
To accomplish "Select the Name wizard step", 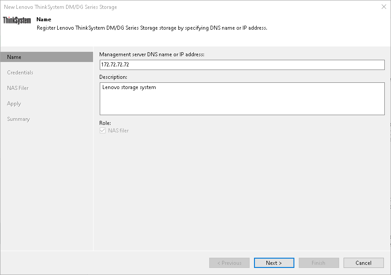I will [47, 57].
